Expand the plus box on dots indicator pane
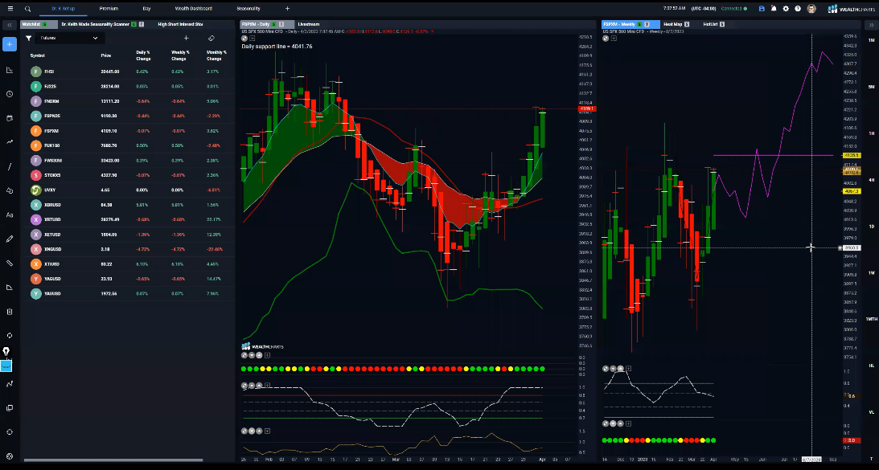 click(268, 355)
